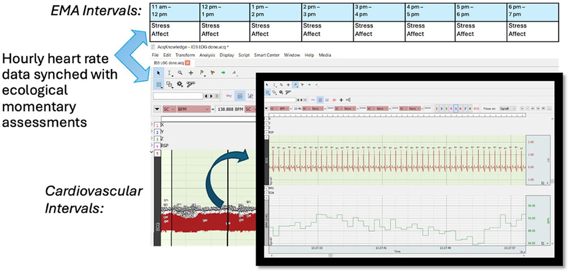Click the right arrow beside back window search field
570x274 pixels.
(x=211, y=96)
